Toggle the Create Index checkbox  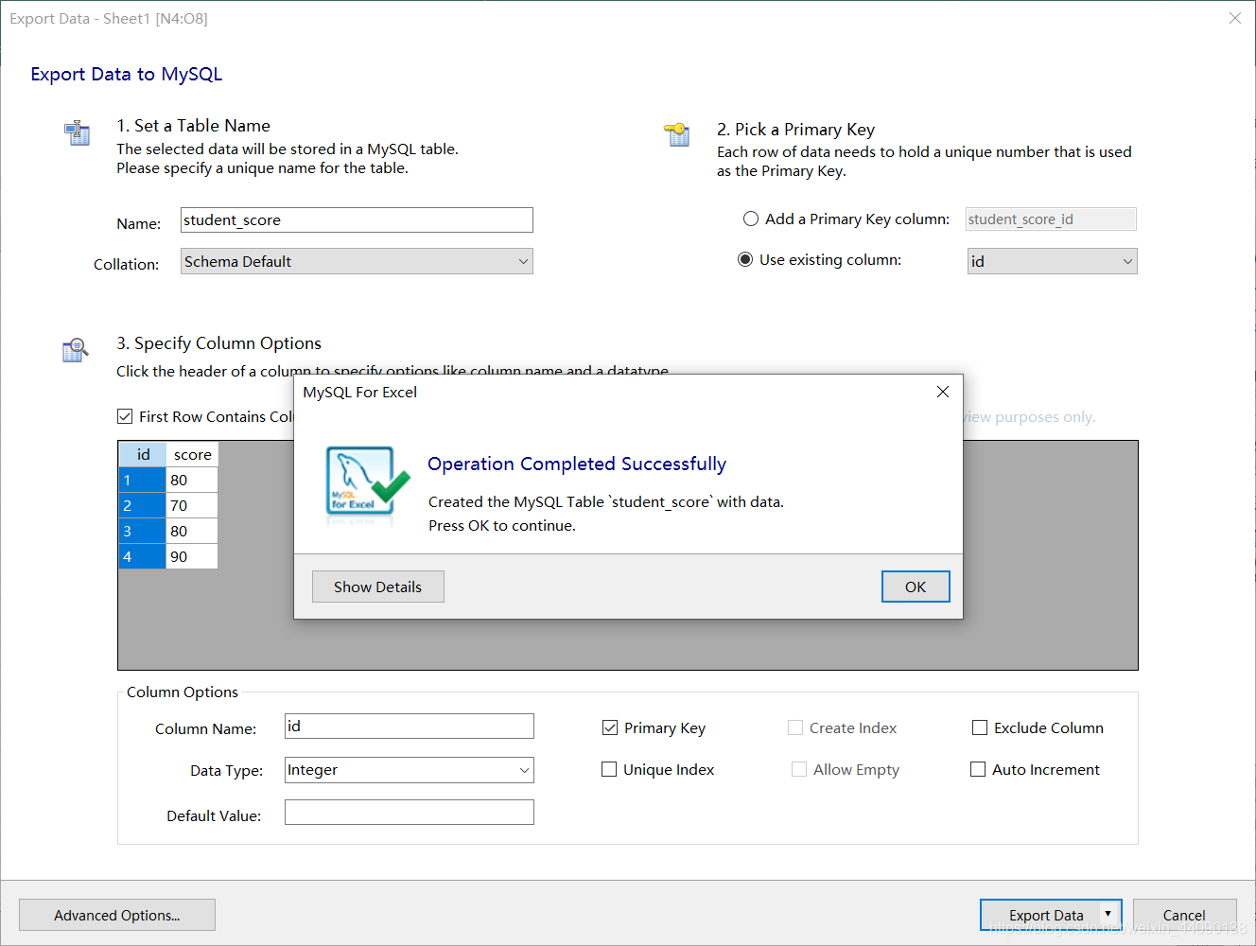point(795,727)
